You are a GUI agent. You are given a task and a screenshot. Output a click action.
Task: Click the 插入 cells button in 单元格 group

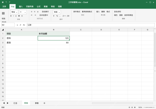98,12
